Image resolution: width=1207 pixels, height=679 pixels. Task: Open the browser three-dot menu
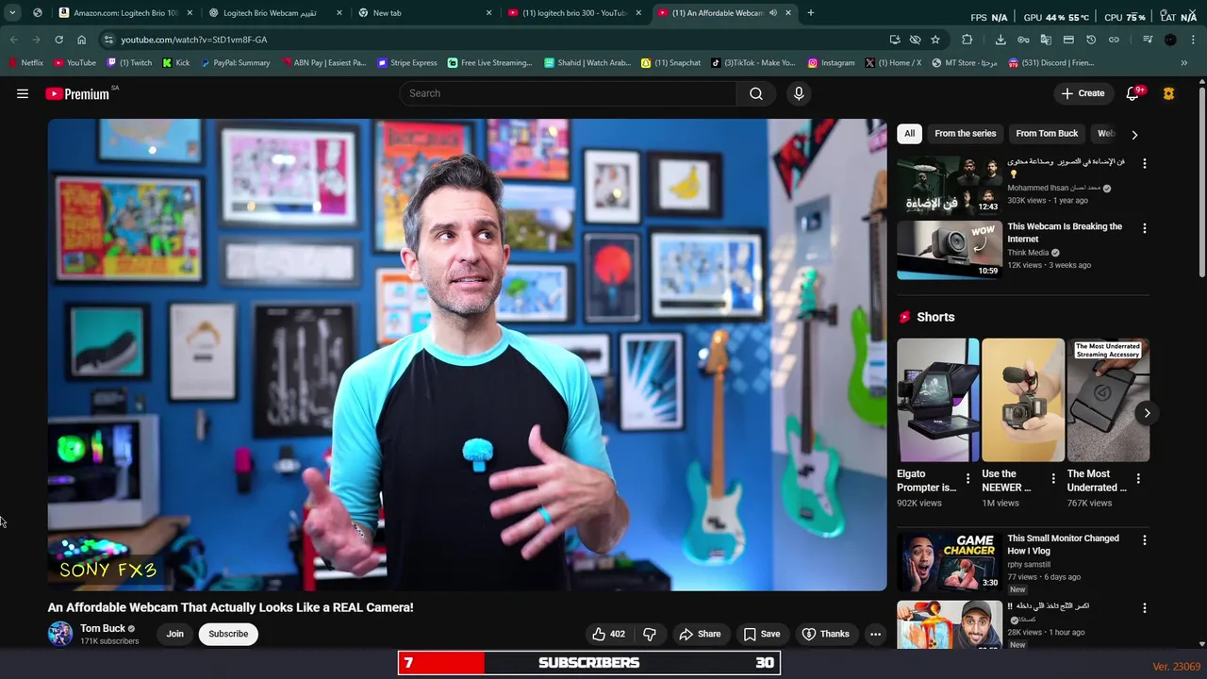(1193, 40)
